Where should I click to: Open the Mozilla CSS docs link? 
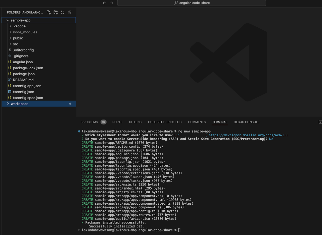coord(248,135)
